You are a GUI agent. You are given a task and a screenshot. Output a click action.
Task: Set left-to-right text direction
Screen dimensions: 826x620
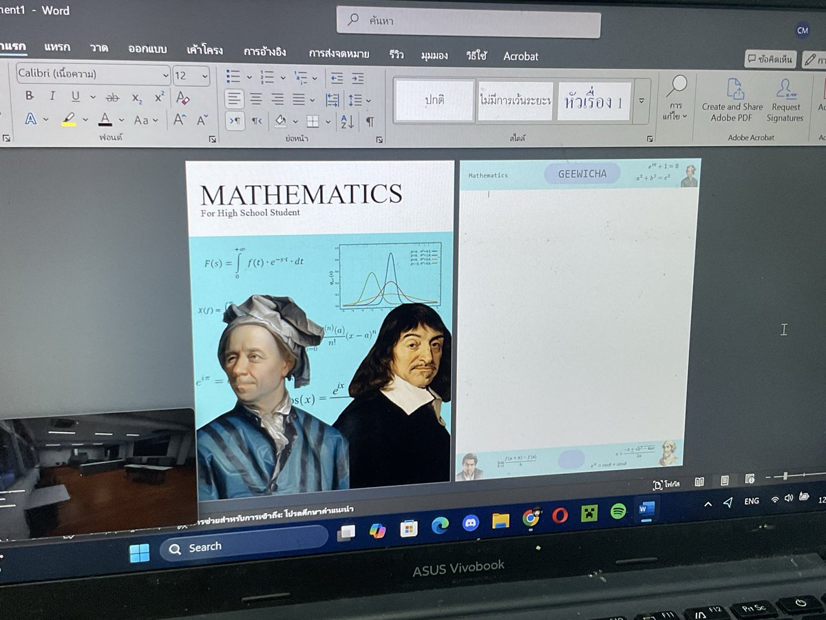point(235,121)
